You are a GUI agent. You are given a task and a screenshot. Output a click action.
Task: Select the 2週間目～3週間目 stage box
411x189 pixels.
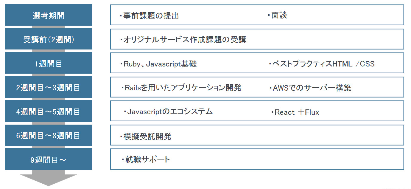point(49,87)
